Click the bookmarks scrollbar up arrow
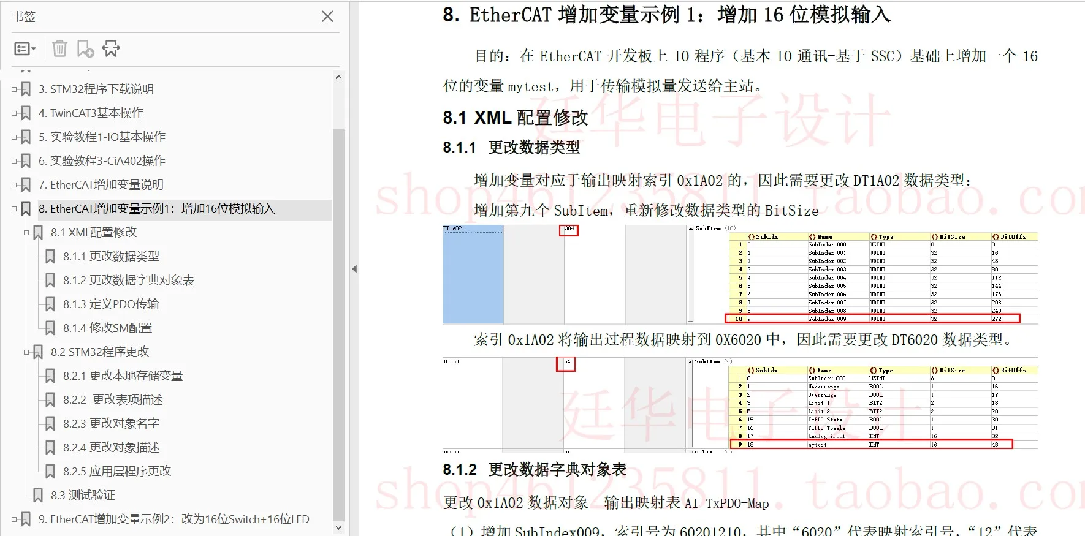The height and width of the screenshot is (536, 1085). (x=338, y=77)
